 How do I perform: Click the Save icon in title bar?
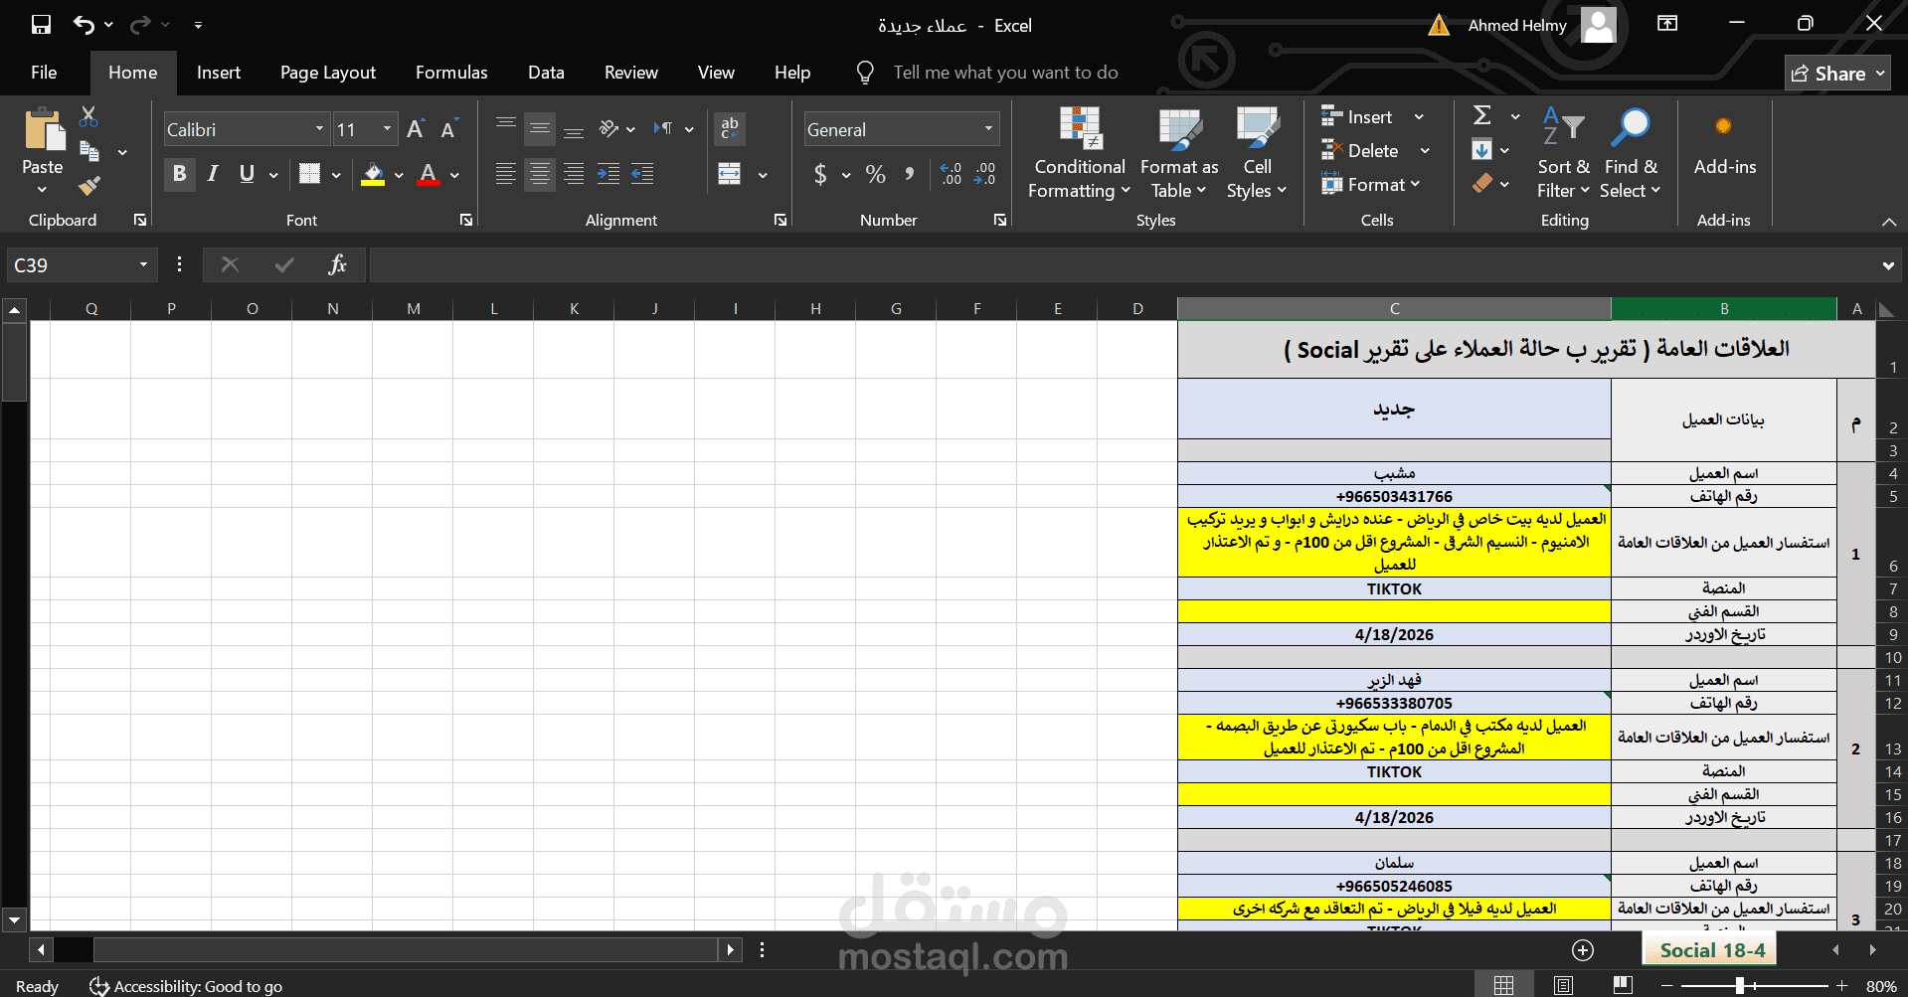tap(41, 25)
